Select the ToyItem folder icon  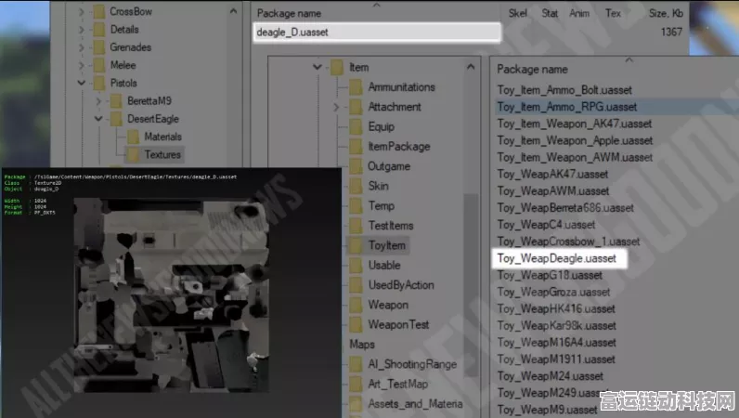(x=356, y=246)
